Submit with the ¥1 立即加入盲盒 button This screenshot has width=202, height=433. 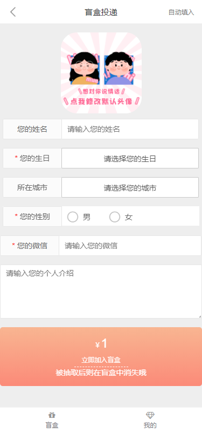coord(101,356)
